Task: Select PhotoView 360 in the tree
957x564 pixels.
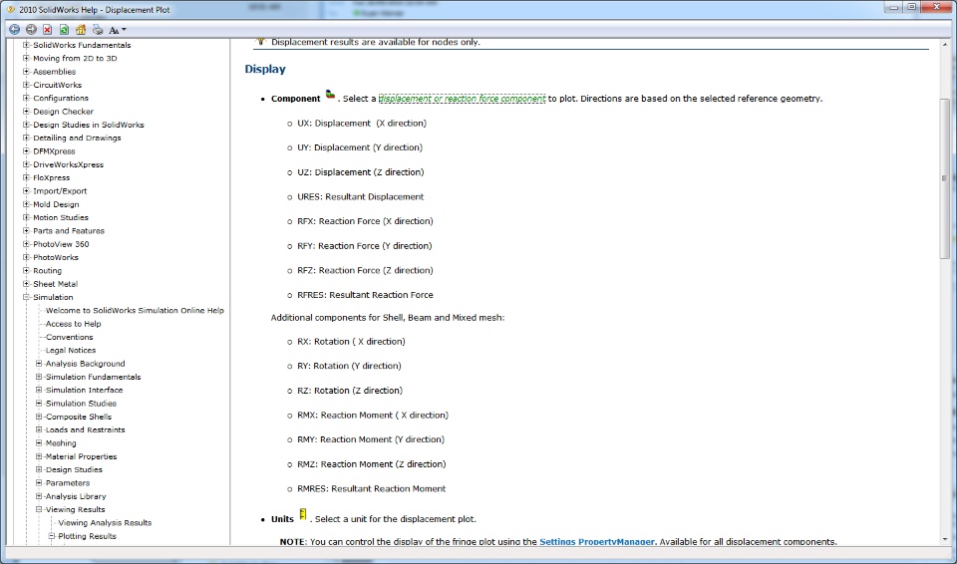Action: pyautogui.click(x=61, y=244)
